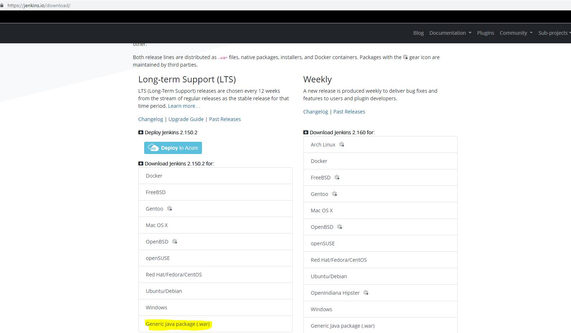Open the Community dropdown in navbar
The width and height of the screenshot is (571, 333).
pos(516,33)
